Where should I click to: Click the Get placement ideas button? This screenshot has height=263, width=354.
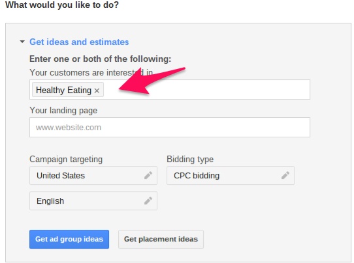161,239
